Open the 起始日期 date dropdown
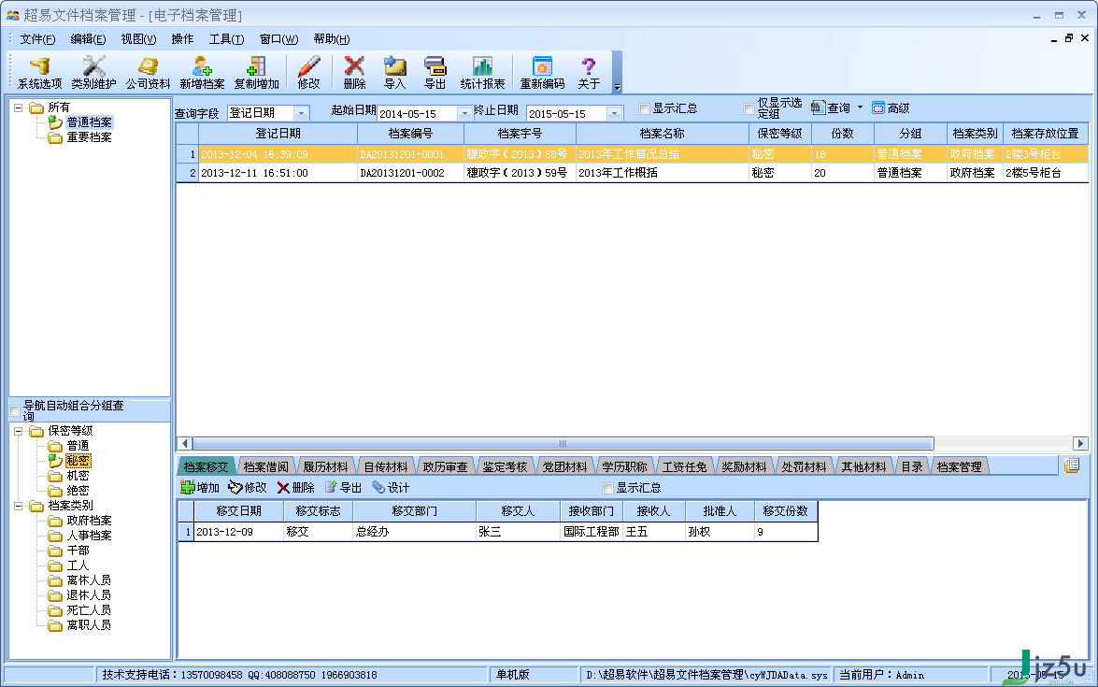Image resolution: width=1098 pixels, height=687 pixels. (x=464, y=113)
